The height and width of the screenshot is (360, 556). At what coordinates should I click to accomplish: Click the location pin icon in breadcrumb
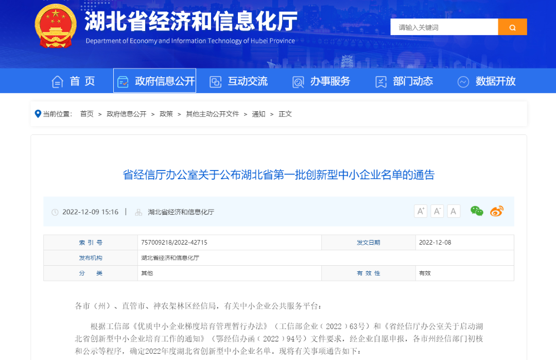(38, 114)
